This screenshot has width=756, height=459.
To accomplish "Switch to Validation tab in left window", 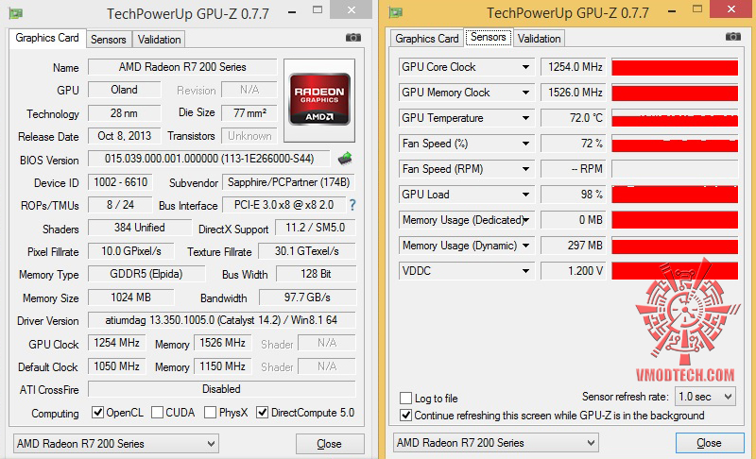I will [159, 40].
